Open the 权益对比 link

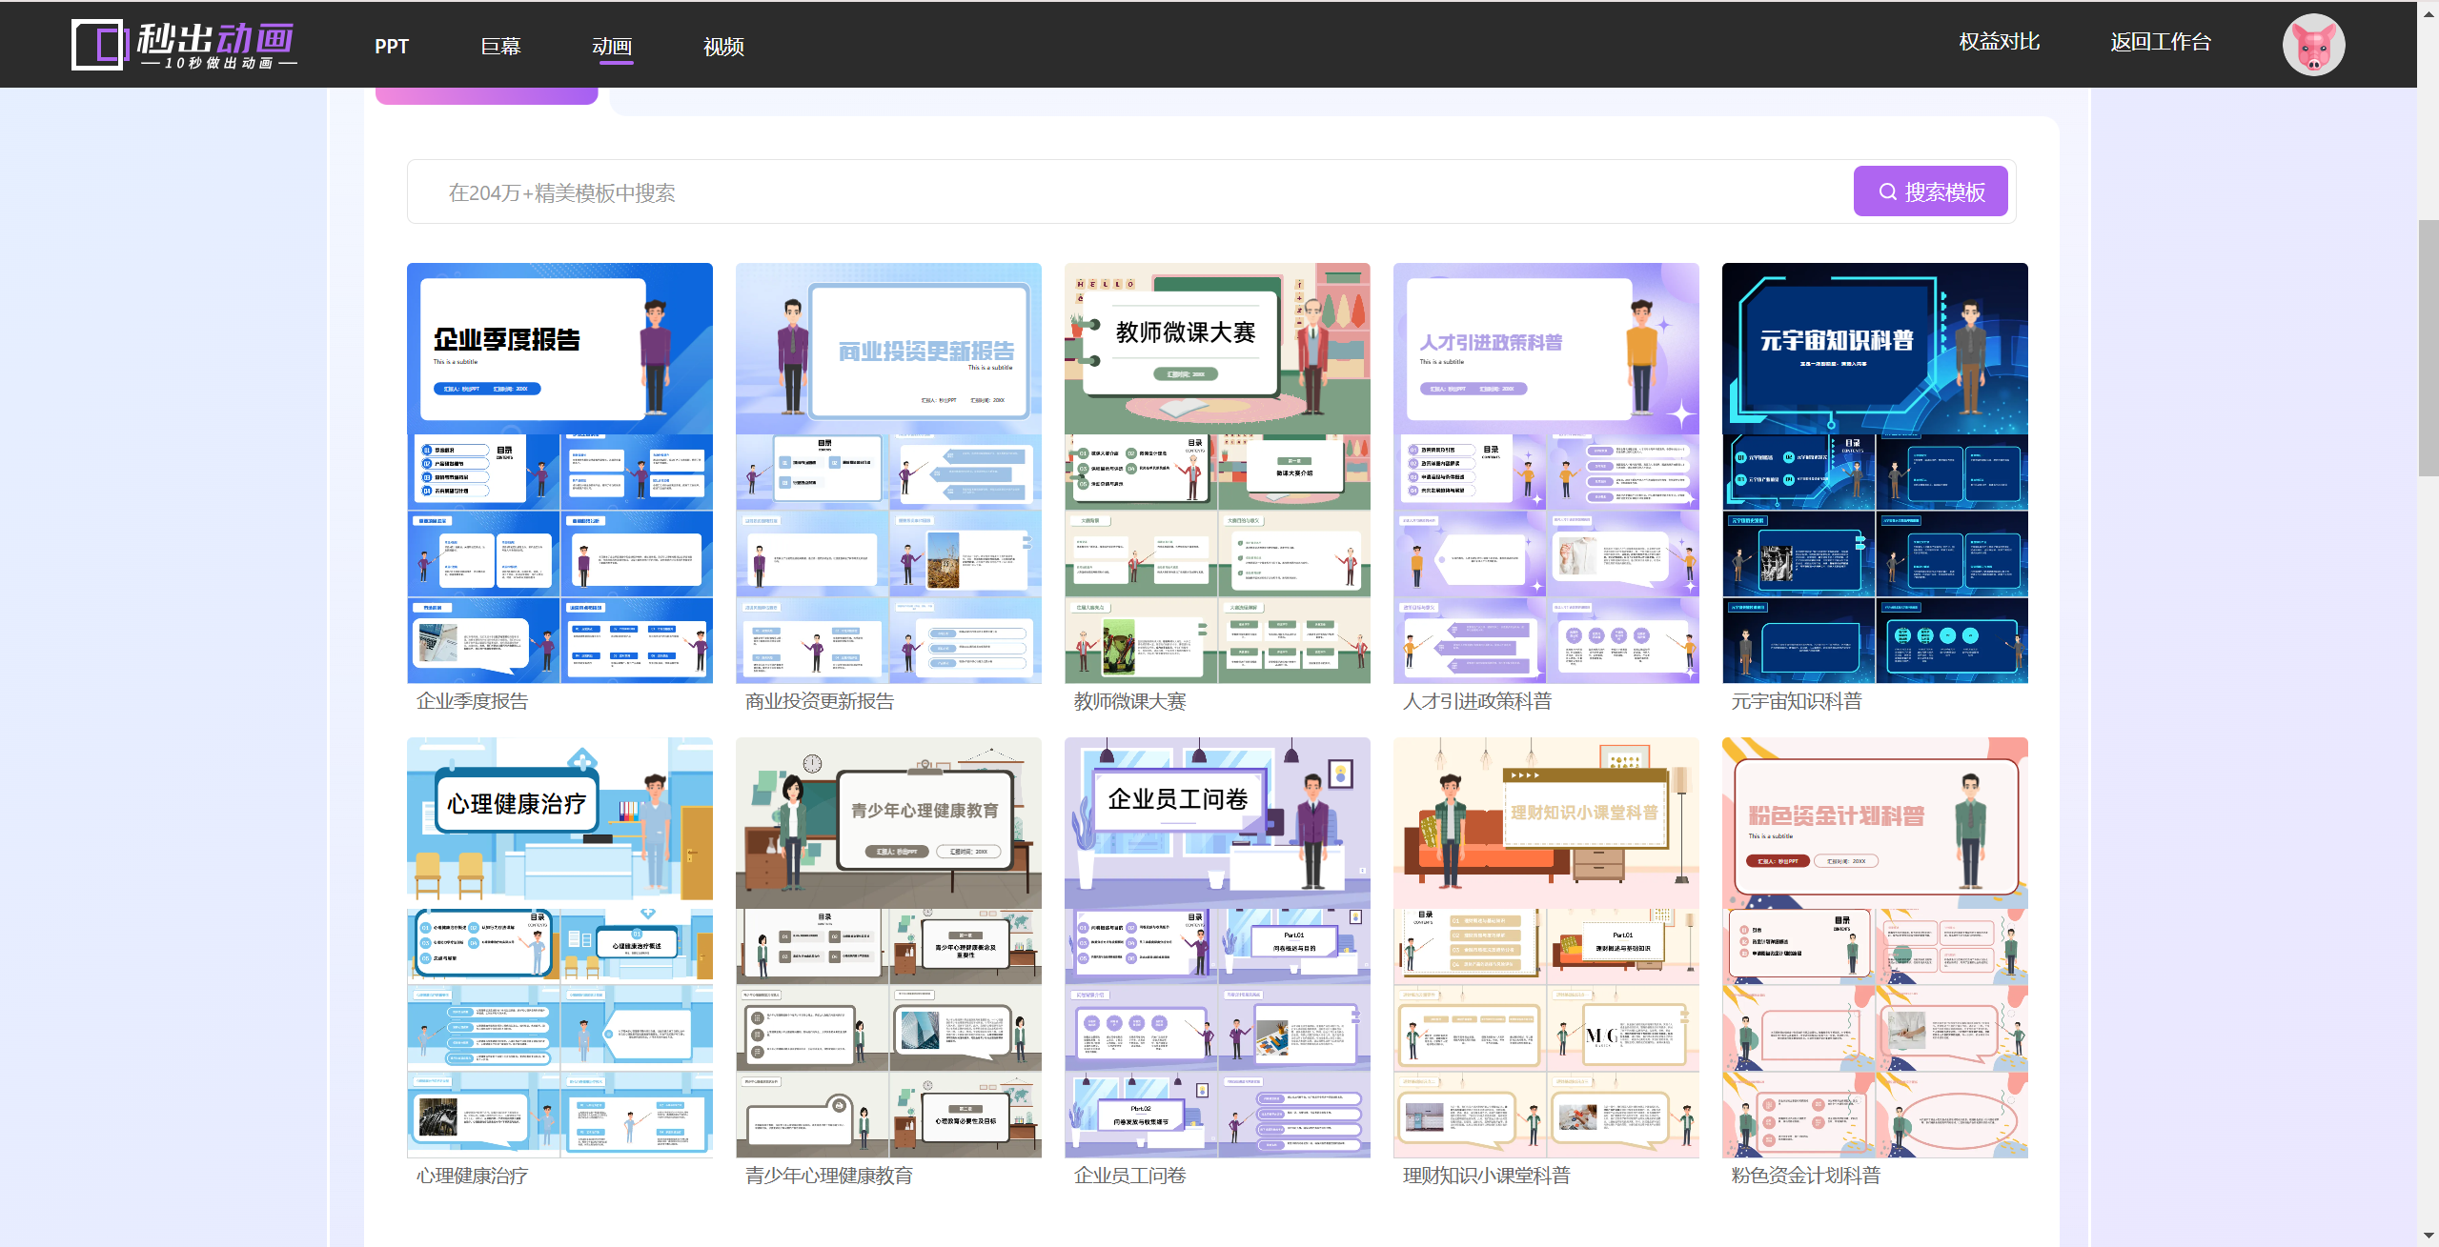1999,42
